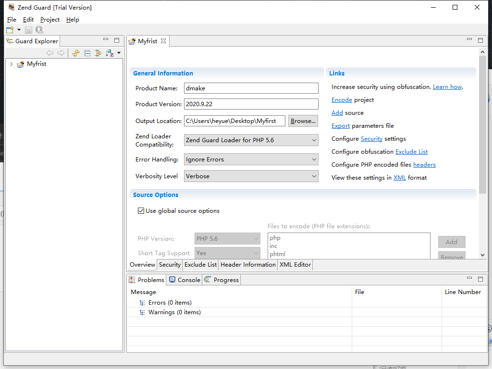Click the Forward arrow in Guard Explorer
492x369 pixels.
(61, 53)
